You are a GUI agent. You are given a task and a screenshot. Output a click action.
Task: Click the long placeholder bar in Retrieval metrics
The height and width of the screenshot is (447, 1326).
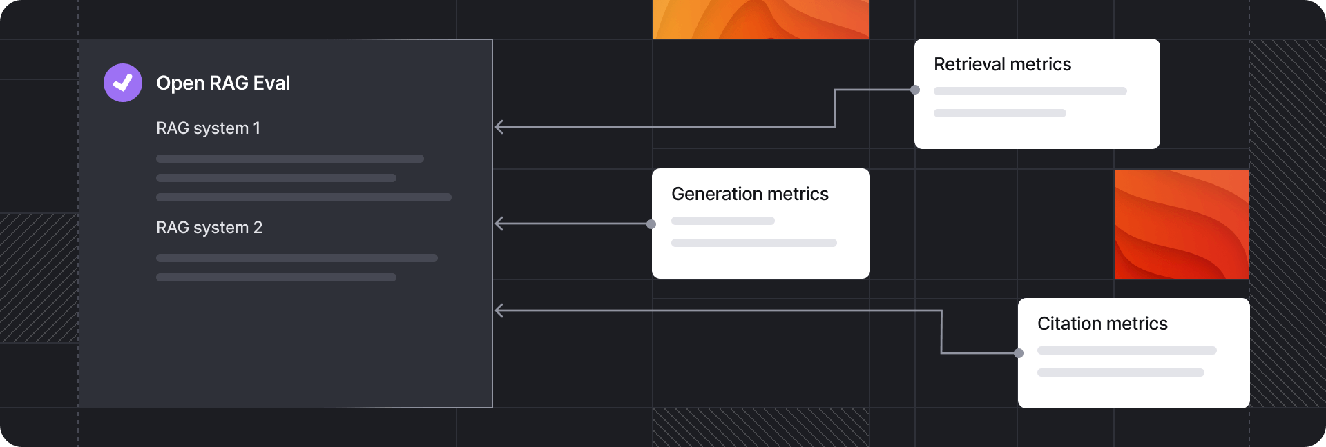[1030, 91]
